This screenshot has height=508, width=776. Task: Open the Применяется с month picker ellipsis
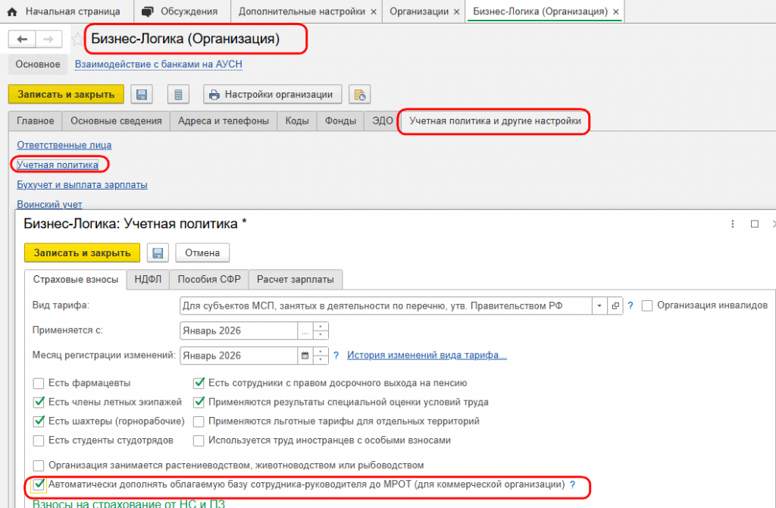[305, 331]
